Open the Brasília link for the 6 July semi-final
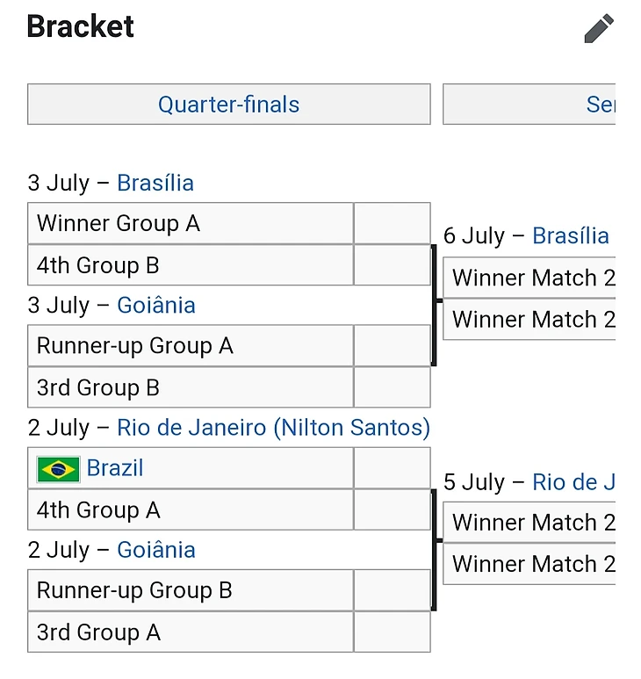Viewport: 641px width, 679px height. pyautogui.click(x=571, y=235)
